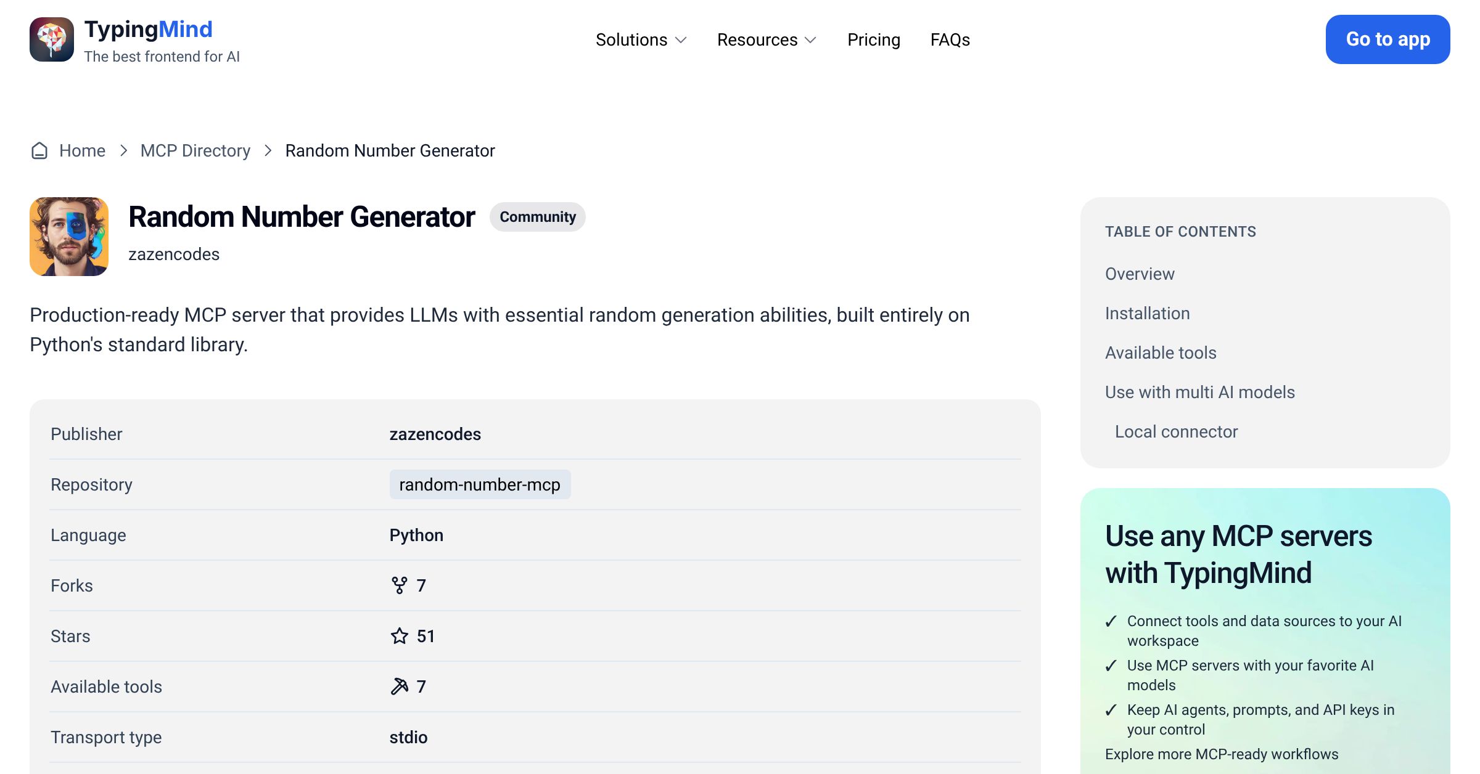Click Python value in Language row

[x=416, y=535]
